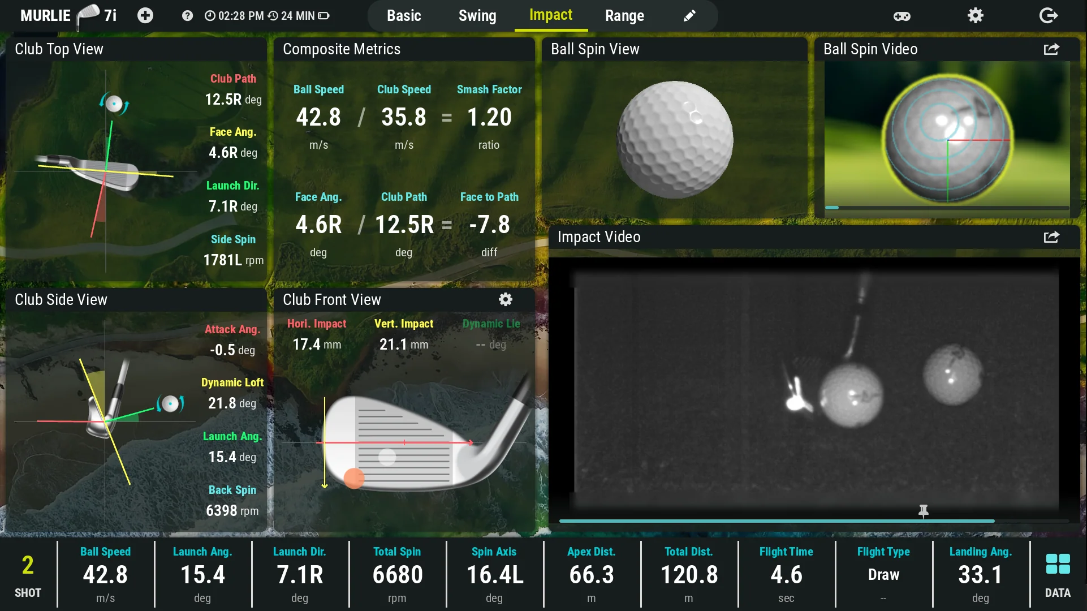The width and height of the screenshot is (1087, 611).
Task: Click the SHOT number 2 button
Action: coord(28,575)
